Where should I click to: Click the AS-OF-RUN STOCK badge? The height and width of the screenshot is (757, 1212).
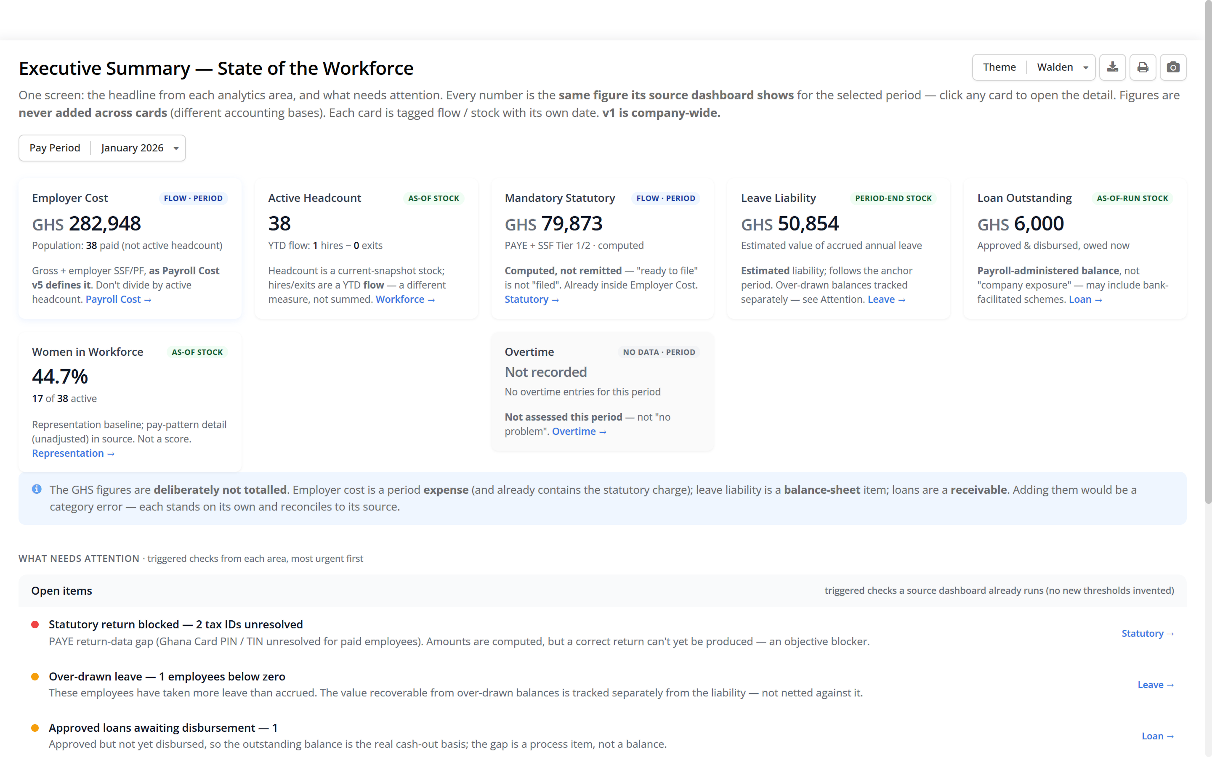[x=1132, y=198]
